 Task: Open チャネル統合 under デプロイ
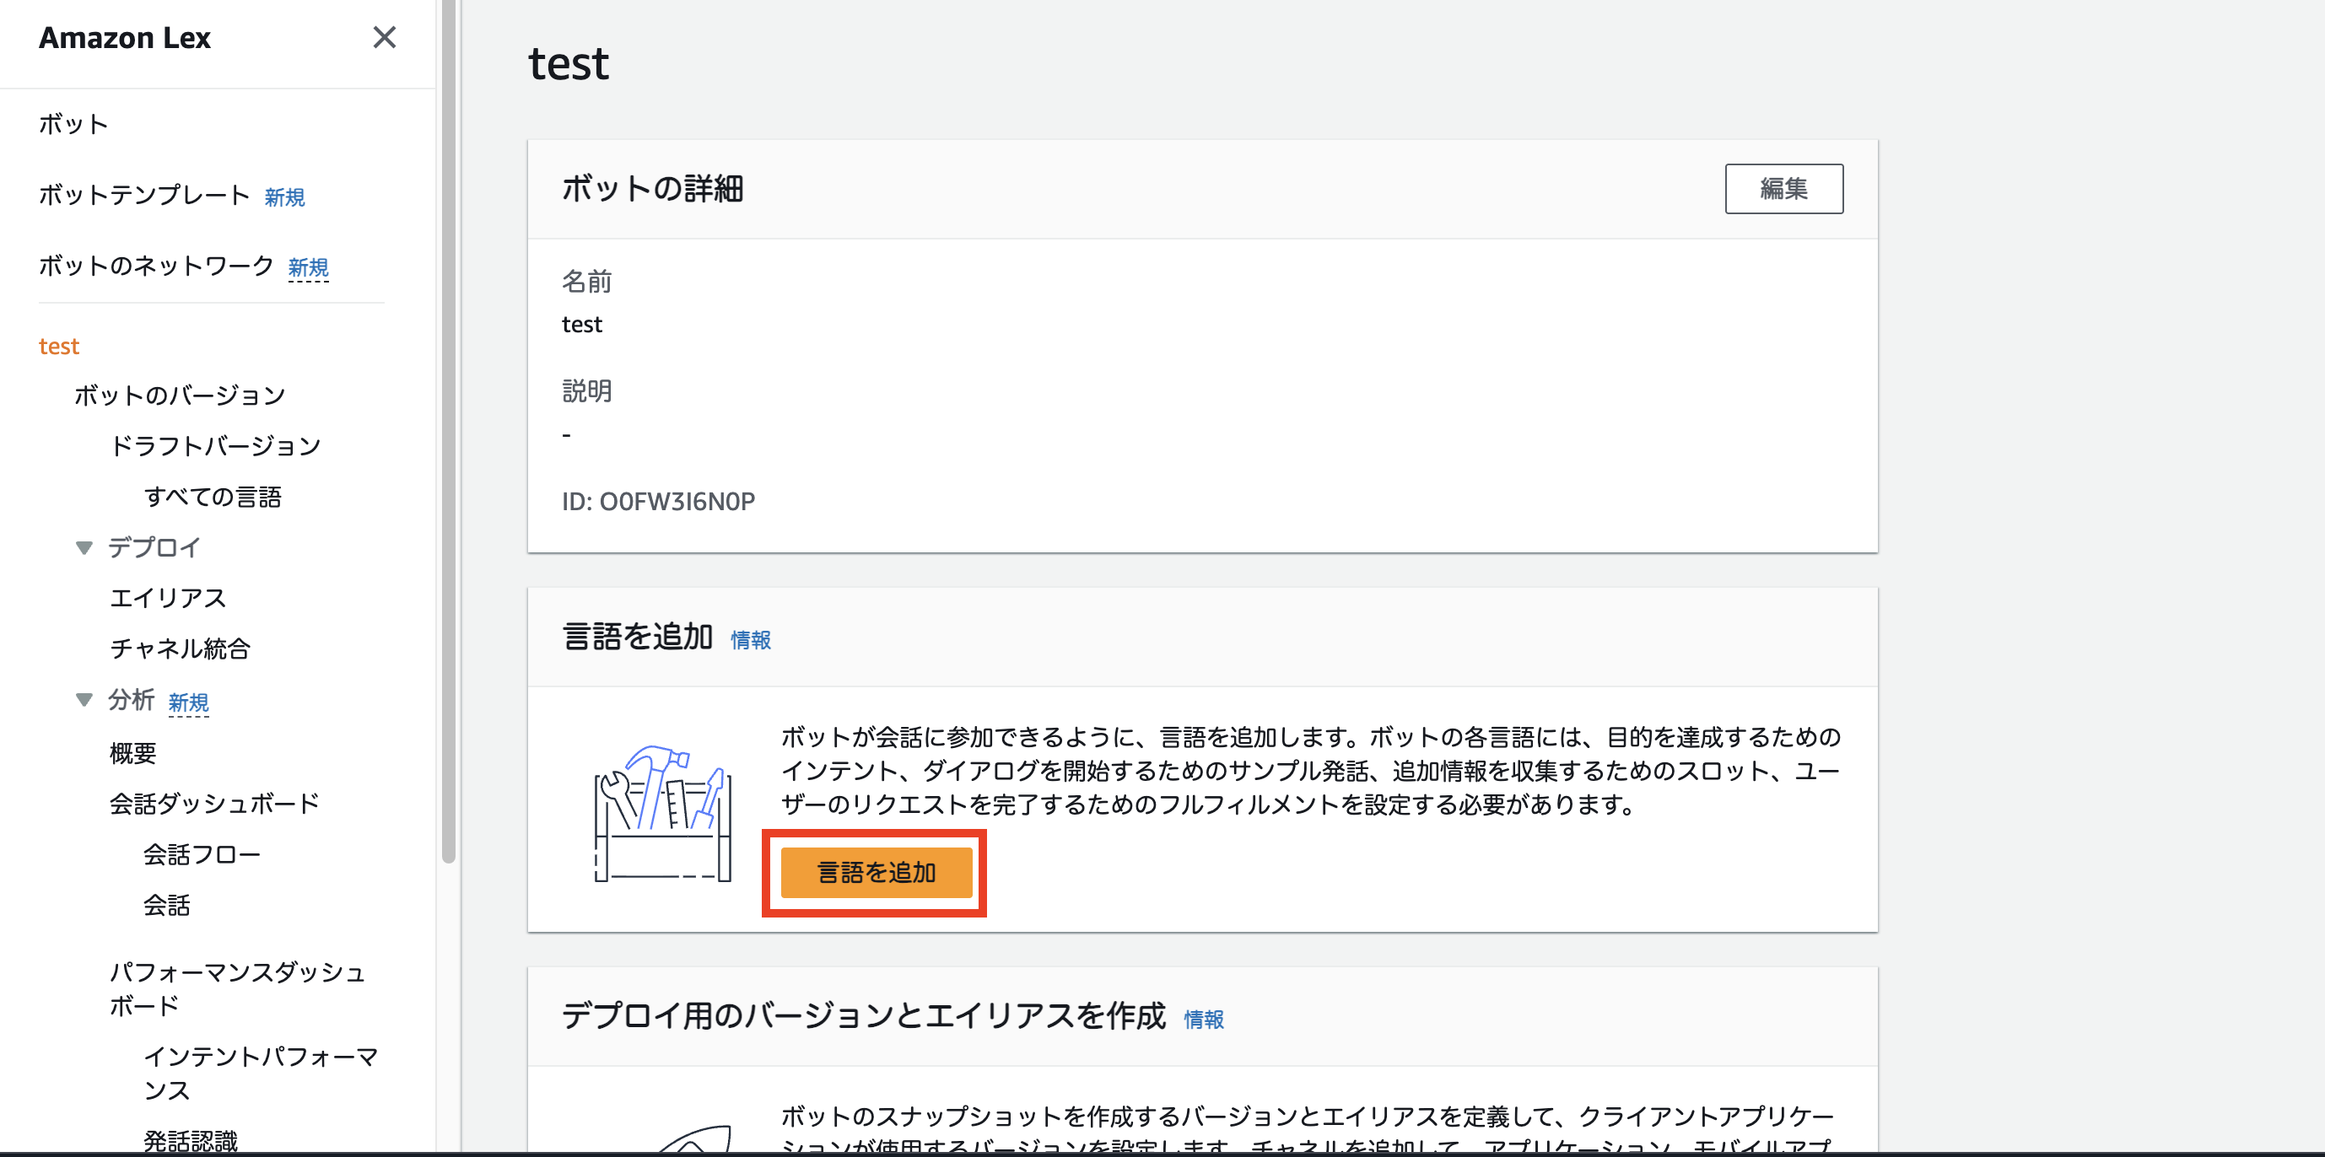click(179, 648)
